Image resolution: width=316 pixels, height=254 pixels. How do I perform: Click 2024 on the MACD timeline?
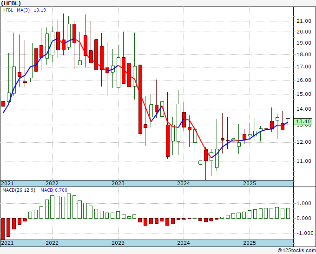184,243
